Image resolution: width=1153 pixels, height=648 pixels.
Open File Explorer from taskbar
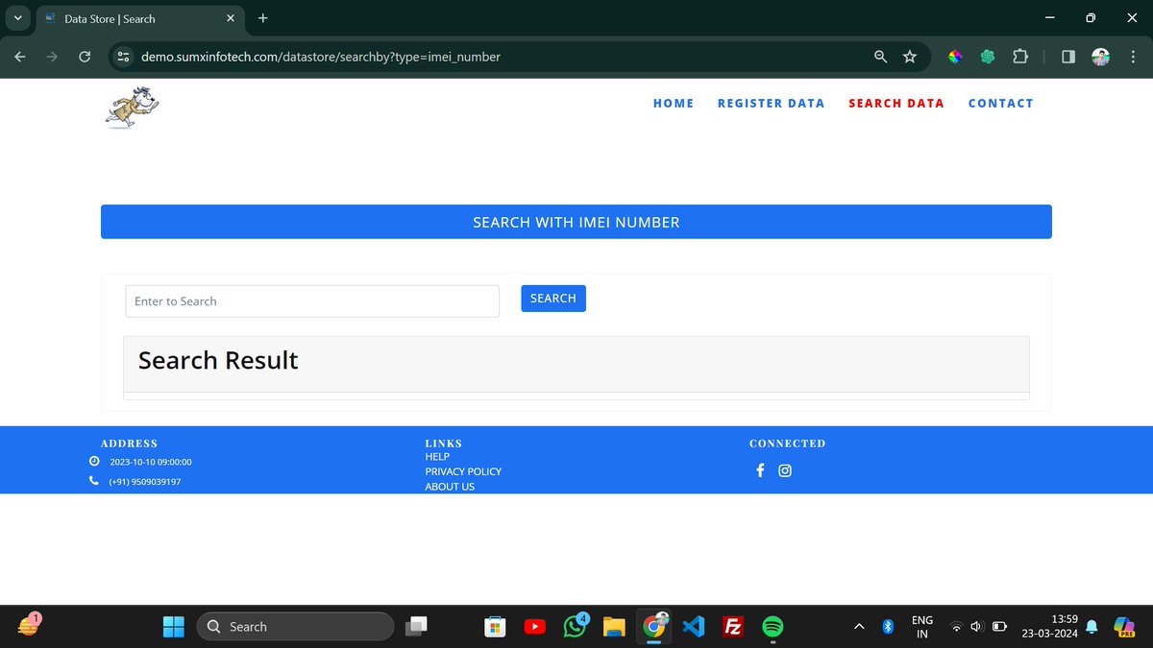[x=615, y=627]
